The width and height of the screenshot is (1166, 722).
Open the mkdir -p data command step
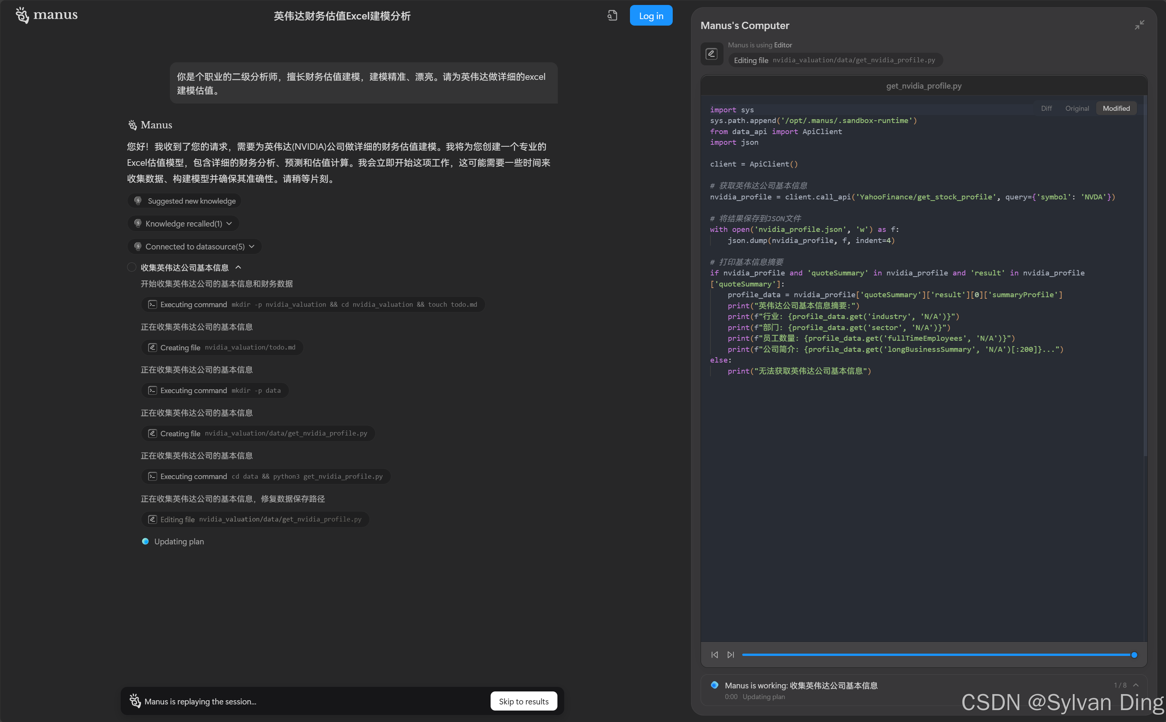pyautogui.click(x=215, y=390)
